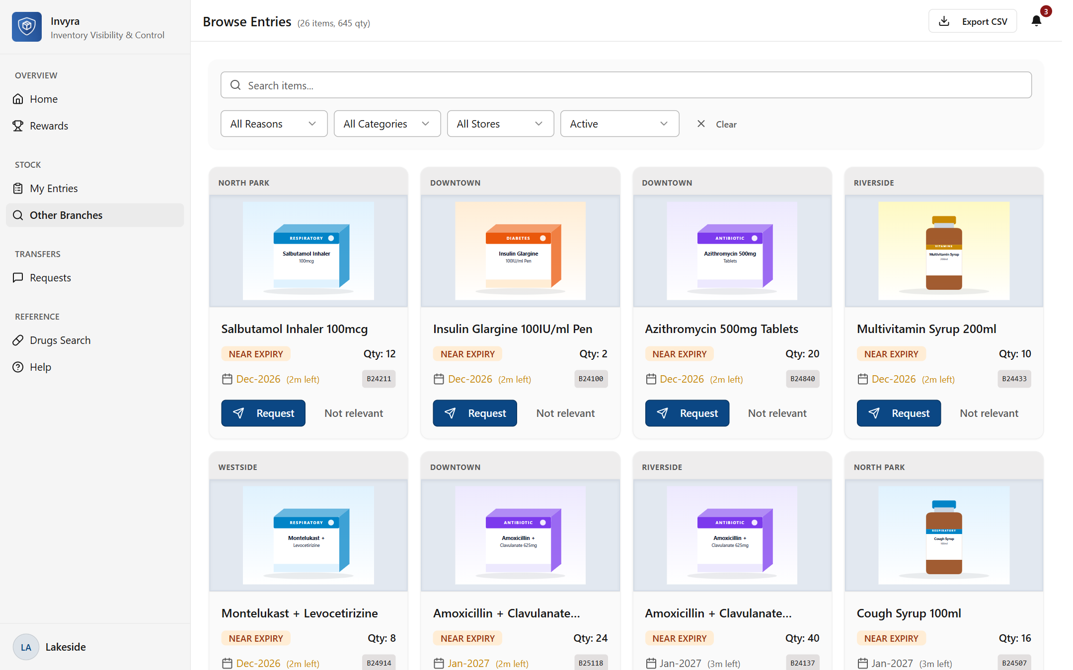Click calendar icon on Salbutamol Inhaler card
Image resolution: width=1073 pixels, height=670 pixels.
click(x=227, y=379)
